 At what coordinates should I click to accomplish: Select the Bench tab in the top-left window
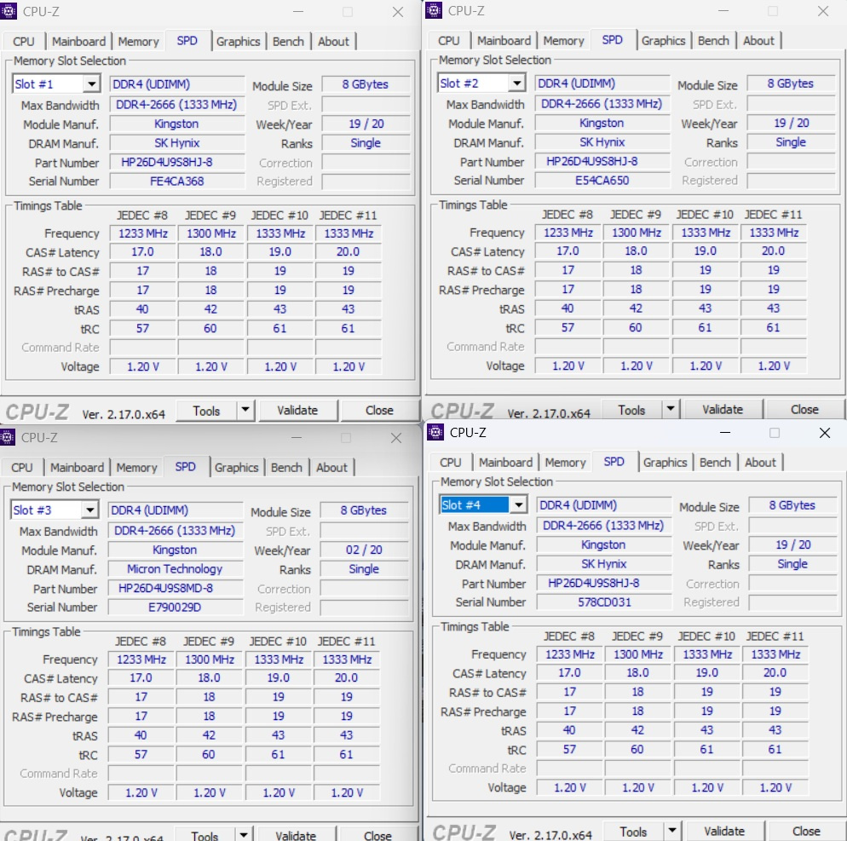point(288,41)
